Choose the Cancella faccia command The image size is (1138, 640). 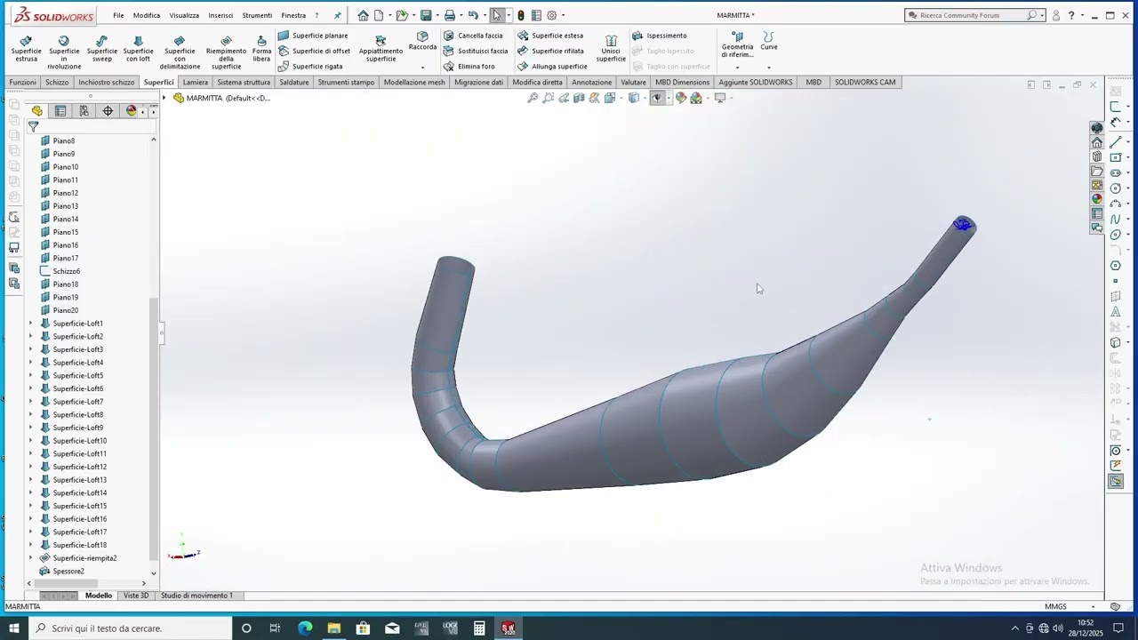click(x=473, y=36)
